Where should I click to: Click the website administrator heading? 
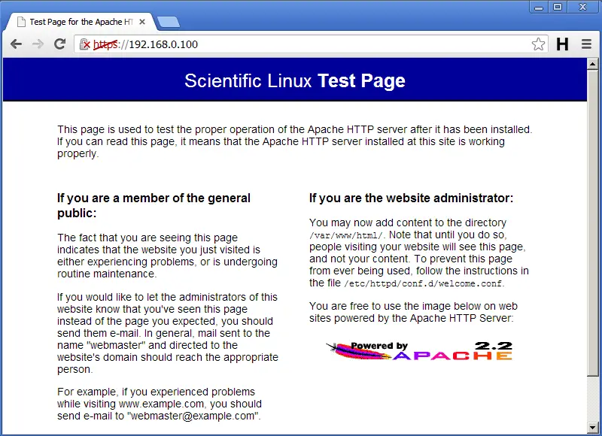pos(411,198)
